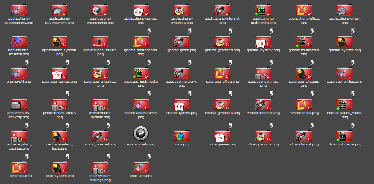This screenshot has height=184, width=374.
Task: Choose the gnome-system.png icon
Action: pyautogui.click(x=345, y=42)
